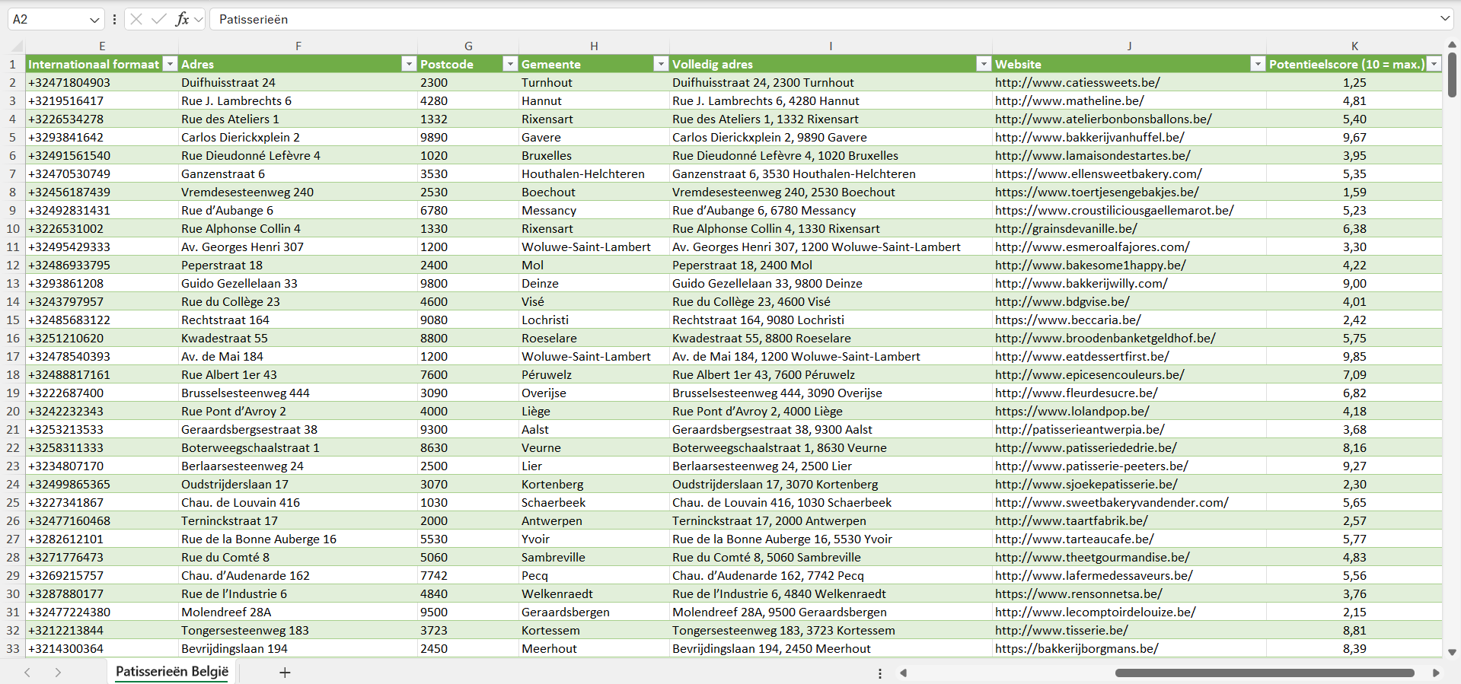
Task: Open the catiessweets.be website link
Action: [x=1077, y=83]
